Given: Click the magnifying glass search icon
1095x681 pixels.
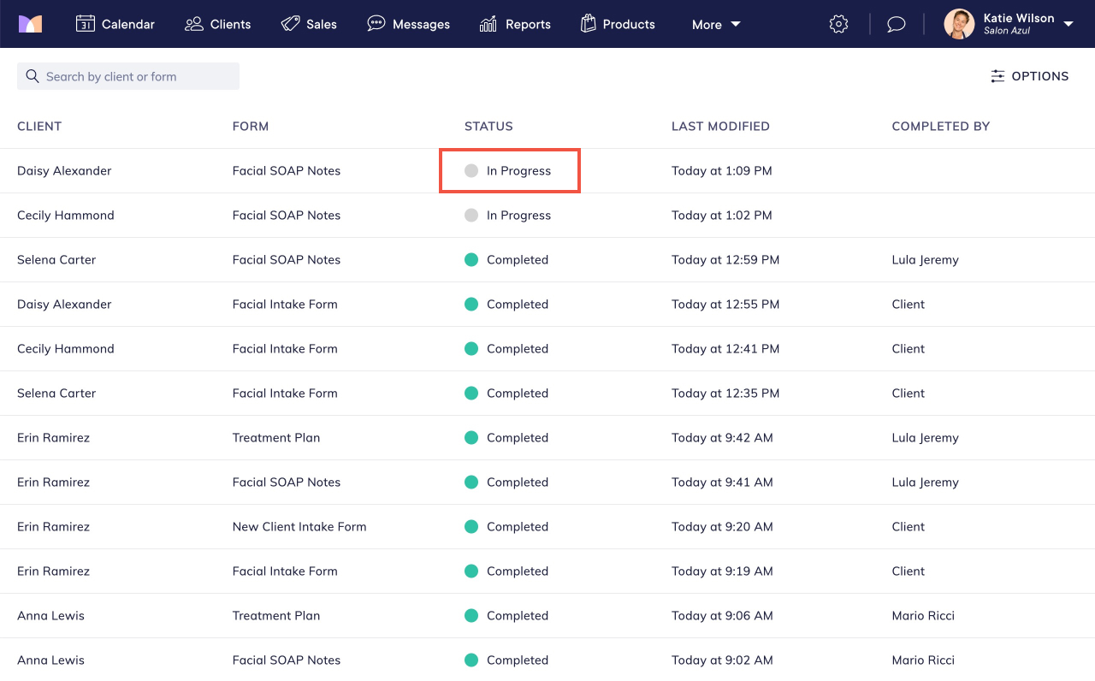Looking at the screenshot, I should tap(32, 76).
